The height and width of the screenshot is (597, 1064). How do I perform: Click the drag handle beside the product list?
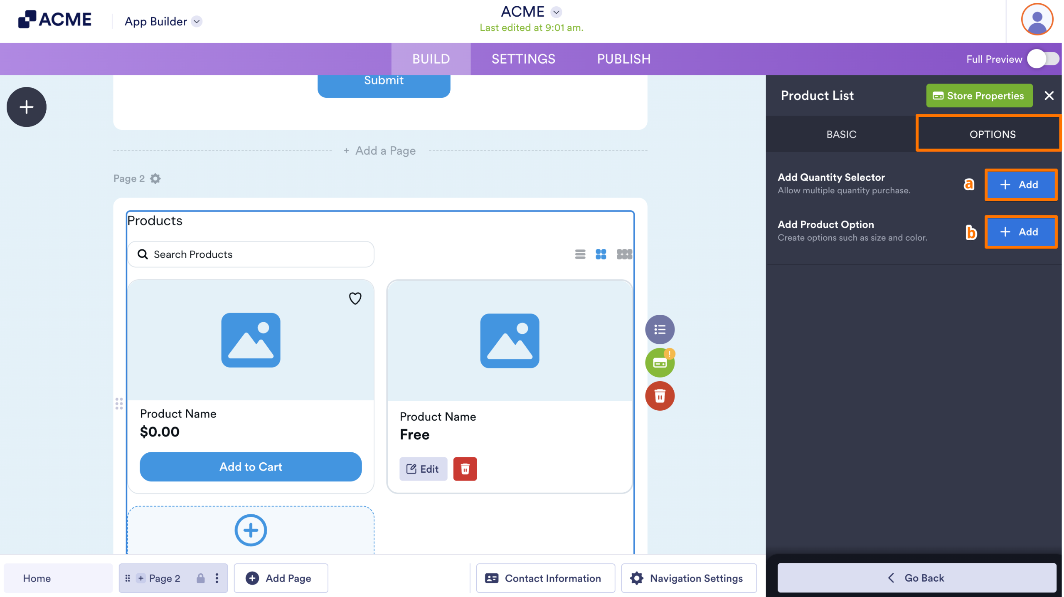click(x=119, y=404)
